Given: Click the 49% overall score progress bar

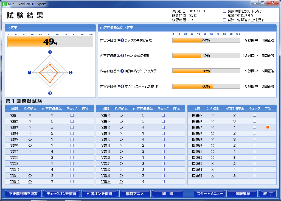Looking at the screenshot, I should (x=50, y=41).
